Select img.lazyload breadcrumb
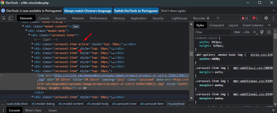Image resolution: width=277 pixels, height=113 pixels. [x=176, y=104]
